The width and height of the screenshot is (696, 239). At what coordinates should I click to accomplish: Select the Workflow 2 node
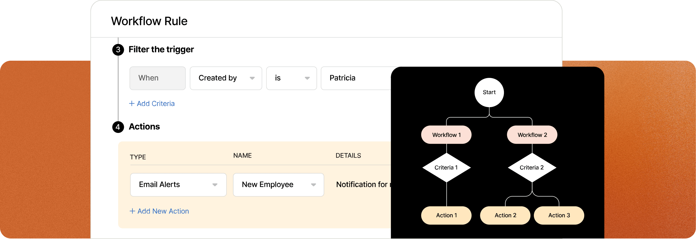coord(532,135)
